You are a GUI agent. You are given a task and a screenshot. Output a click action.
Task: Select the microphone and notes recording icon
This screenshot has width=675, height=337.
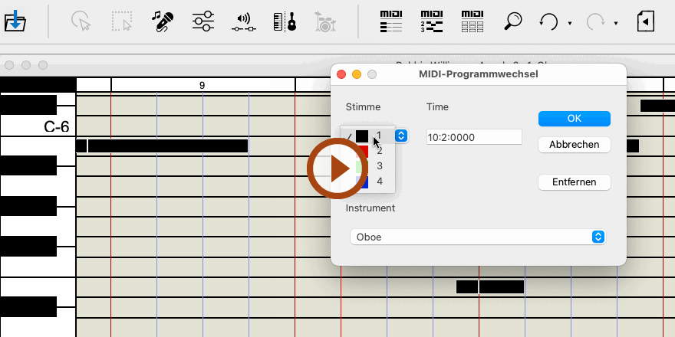tap(161, 21)
